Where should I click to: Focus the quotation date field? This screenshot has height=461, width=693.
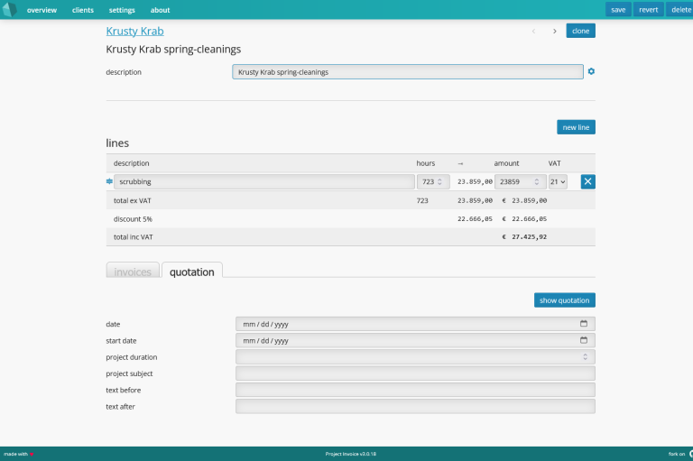415,324
